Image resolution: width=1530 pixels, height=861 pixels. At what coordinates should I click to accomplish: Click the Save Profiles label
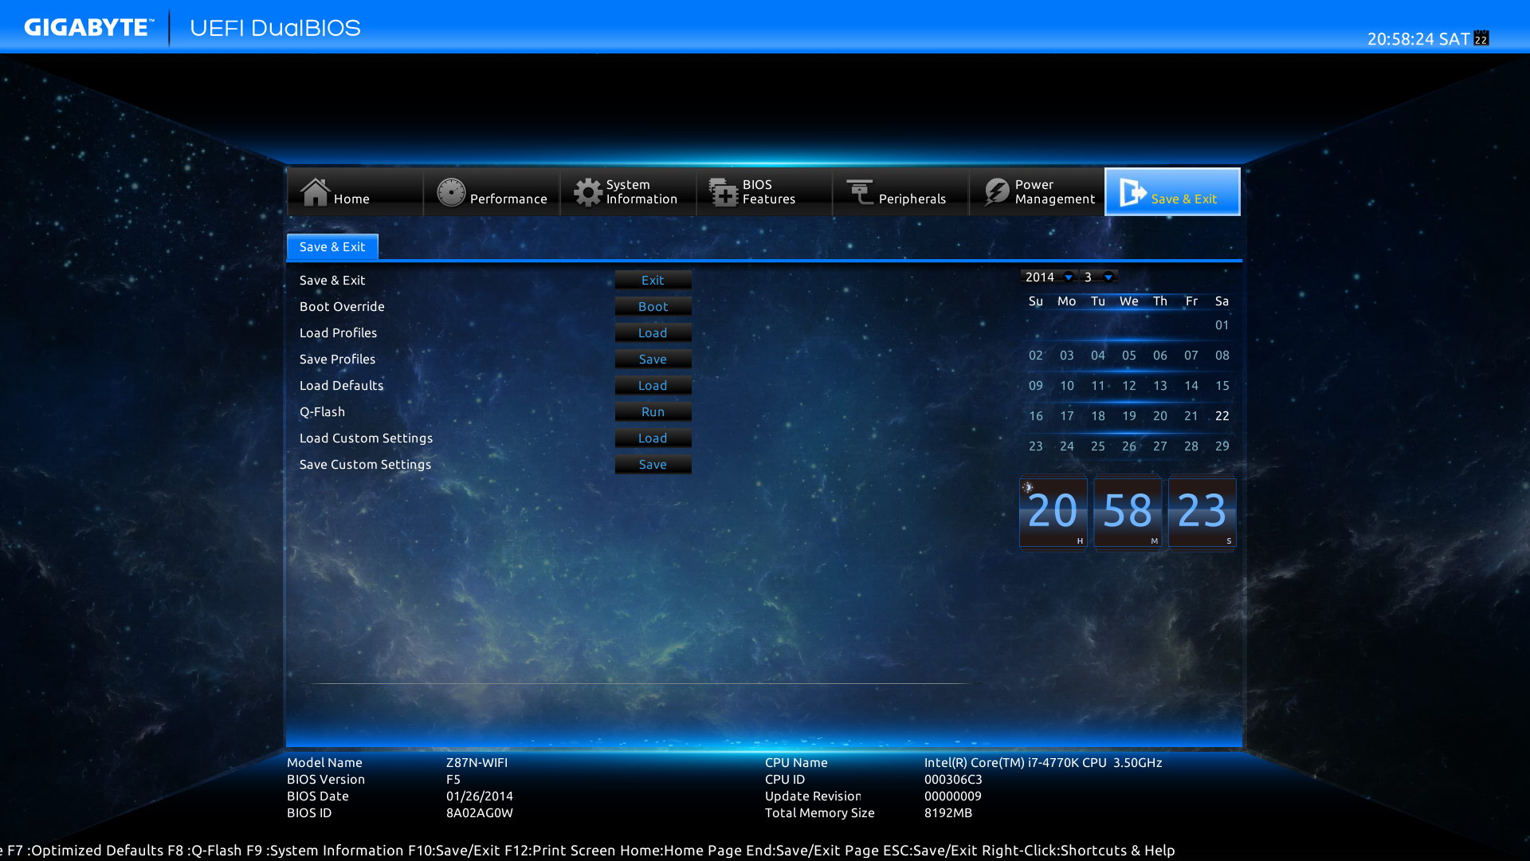point(337,359)
